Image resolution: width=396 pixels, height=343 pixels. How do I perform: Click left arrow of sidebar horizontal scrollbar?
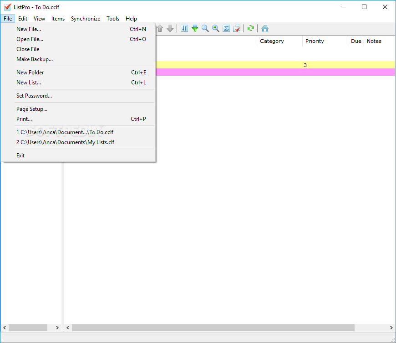pos(5,328)
